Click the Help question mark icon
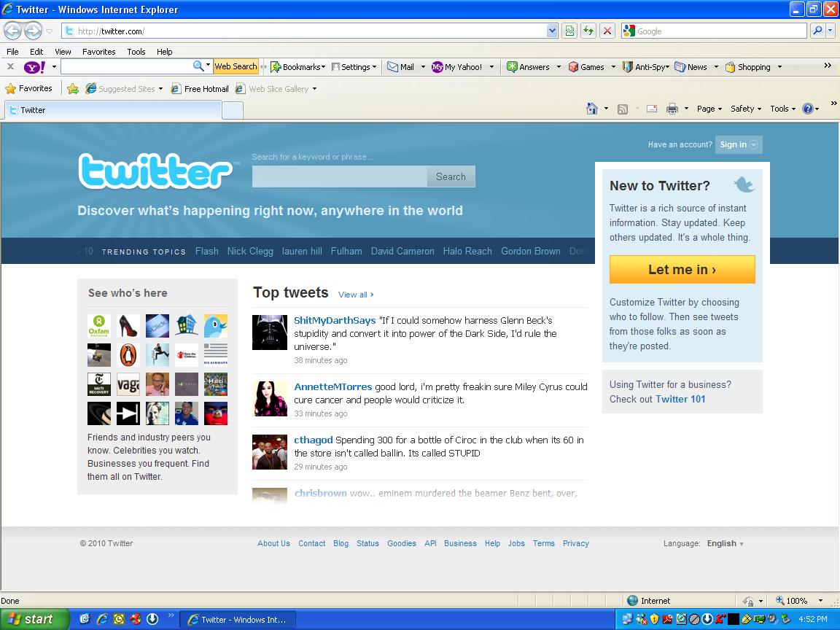The image size is (840, 630). pos(808,109)
